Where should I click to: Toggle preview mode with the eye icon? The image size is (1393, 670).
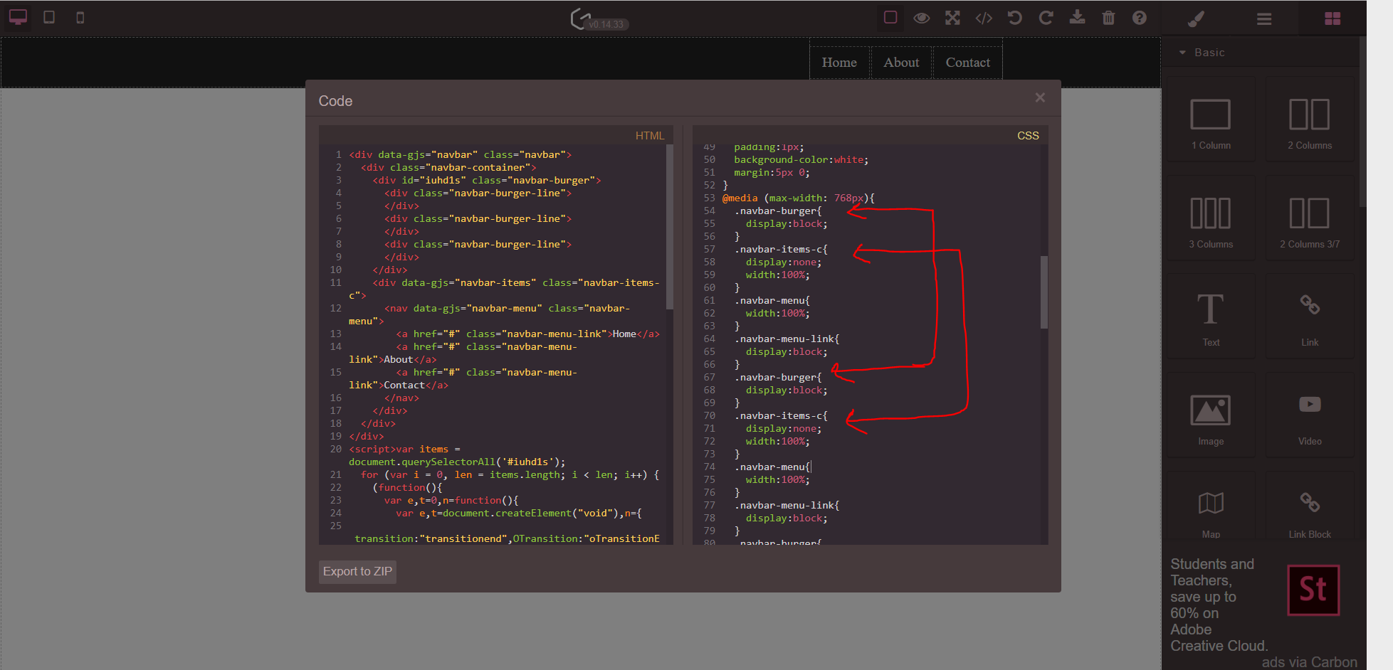922,18
